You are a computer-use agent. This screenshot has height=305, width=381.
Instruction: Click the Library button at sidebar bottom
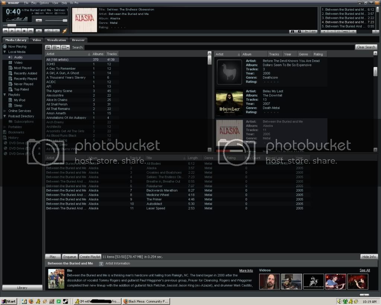22,288
